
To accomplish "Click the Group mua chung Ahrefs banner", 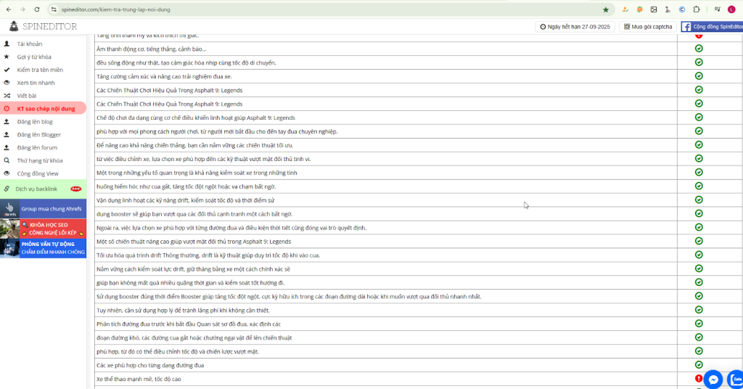I will pyautogui.click(x=43, y=208).
